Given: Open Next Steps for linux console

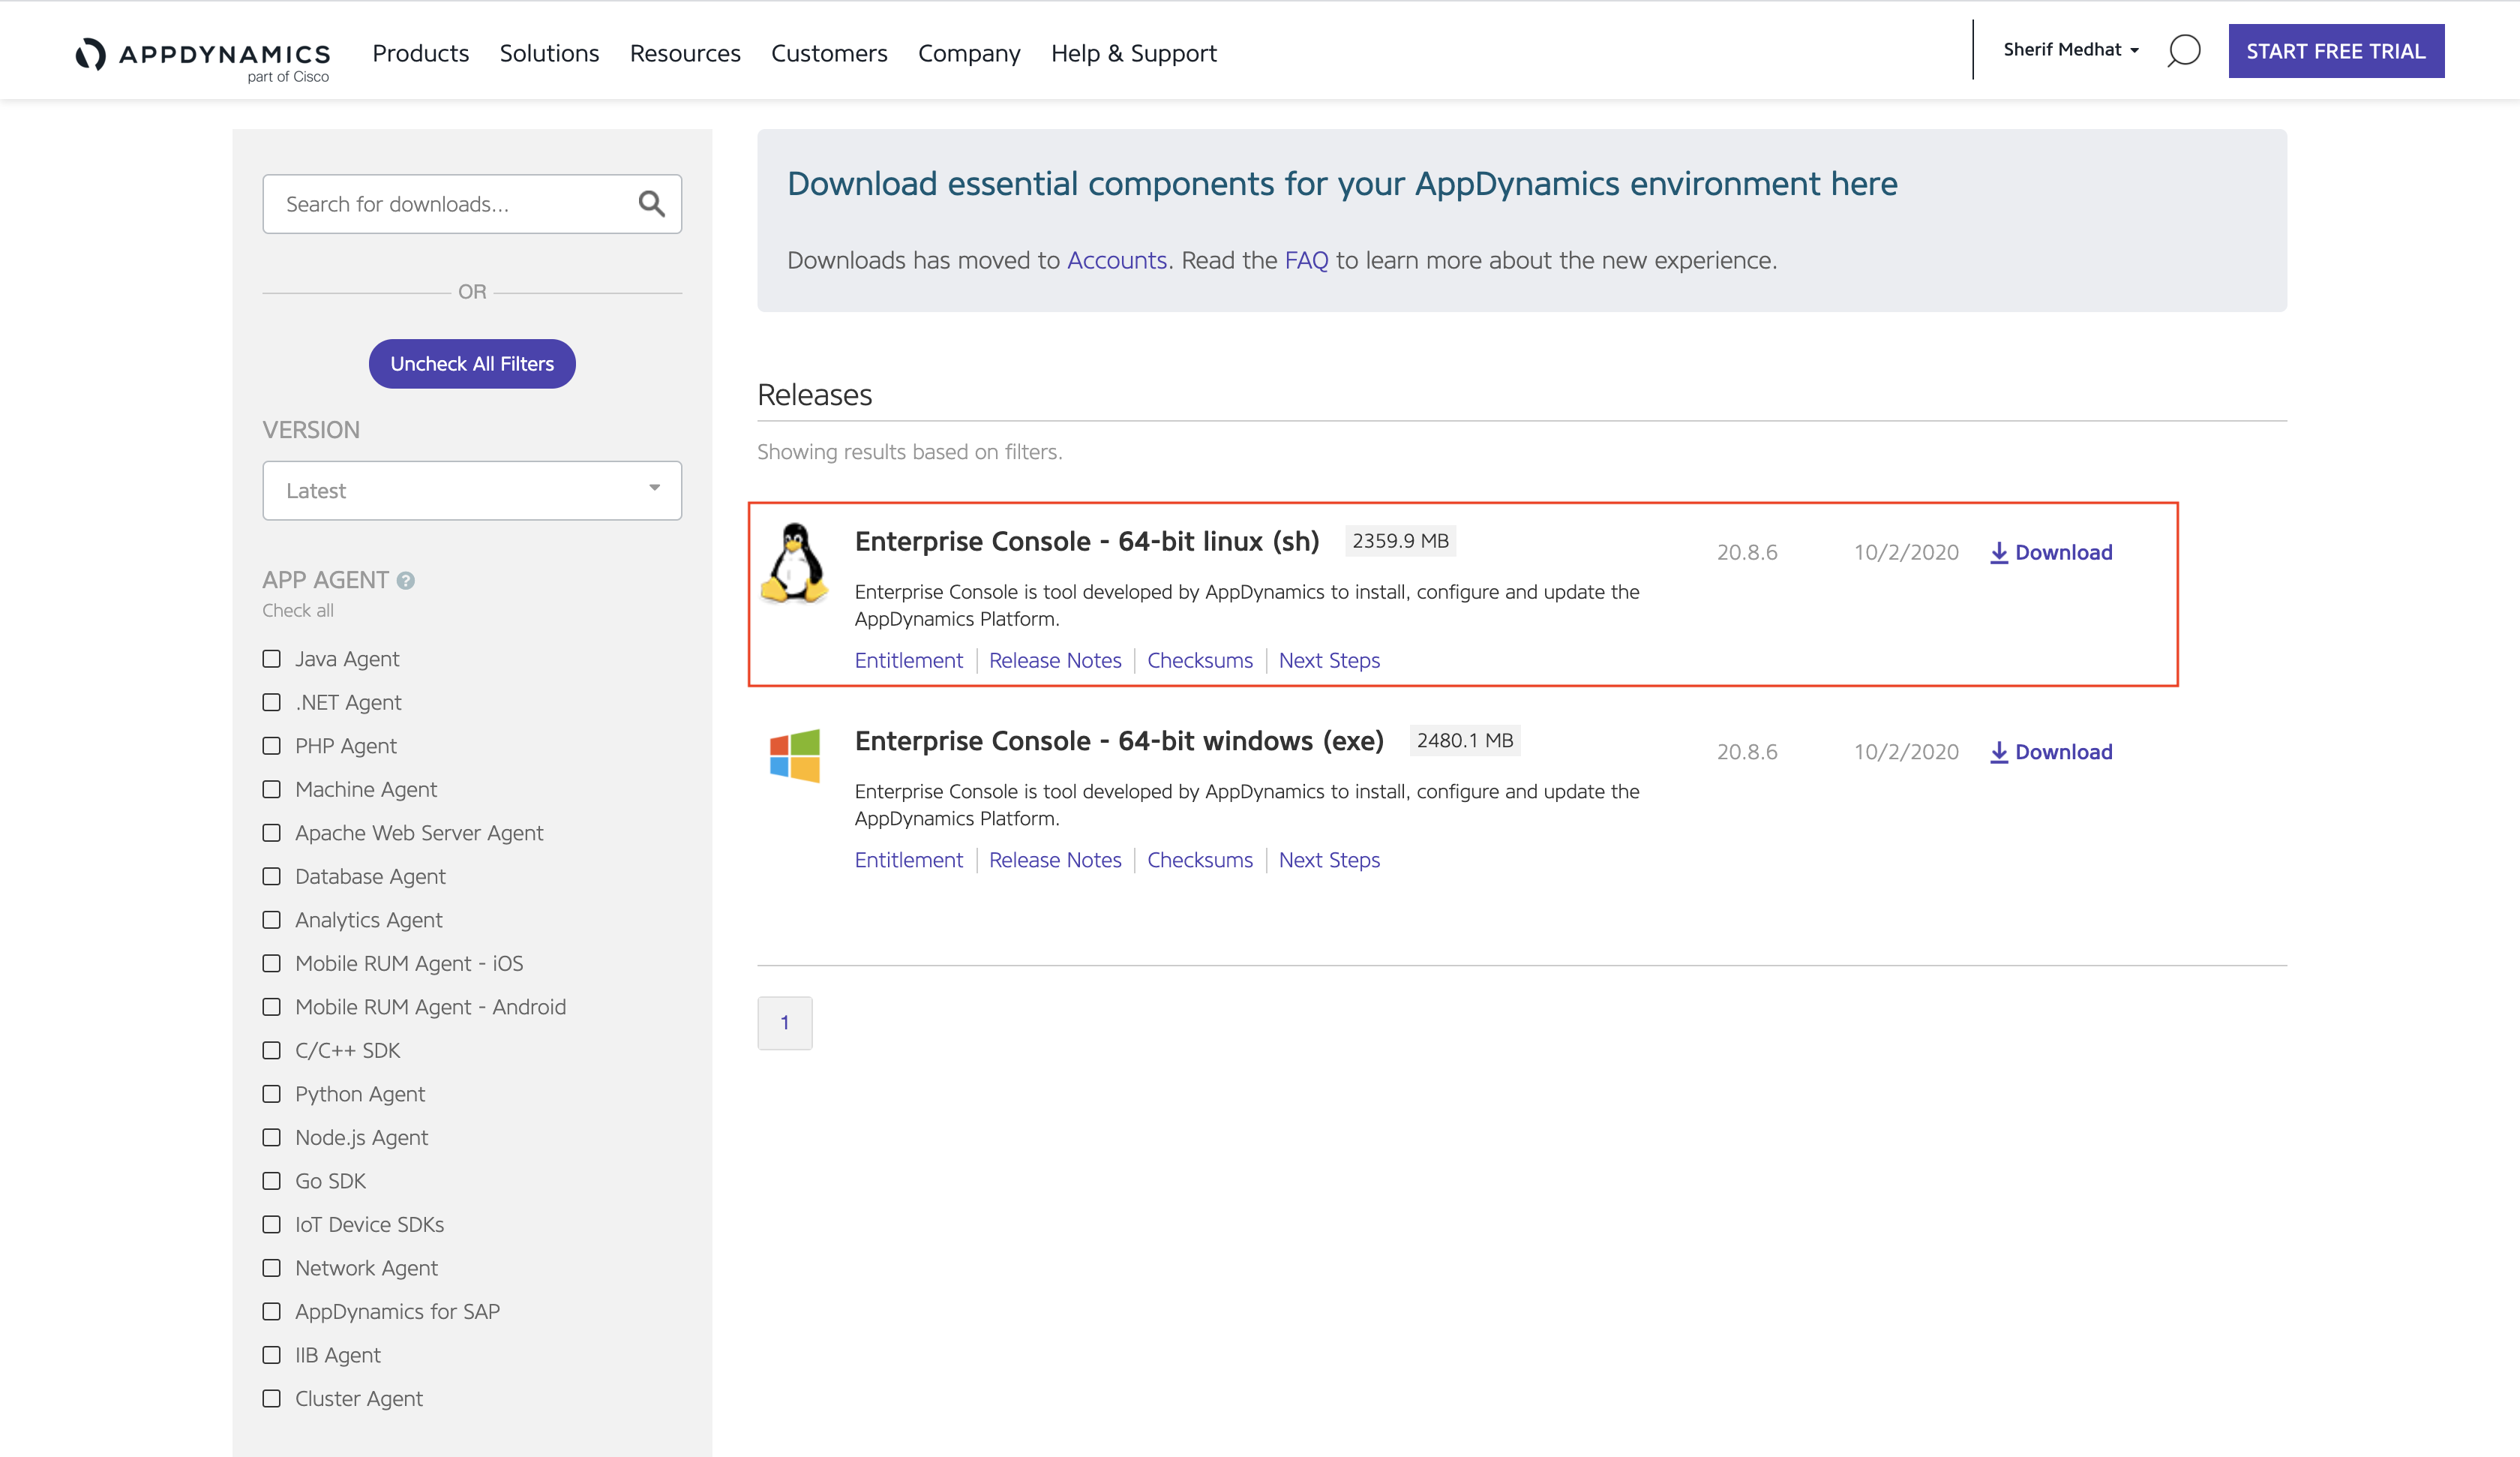Looking at the screenshot, I should pos(1329,660).
